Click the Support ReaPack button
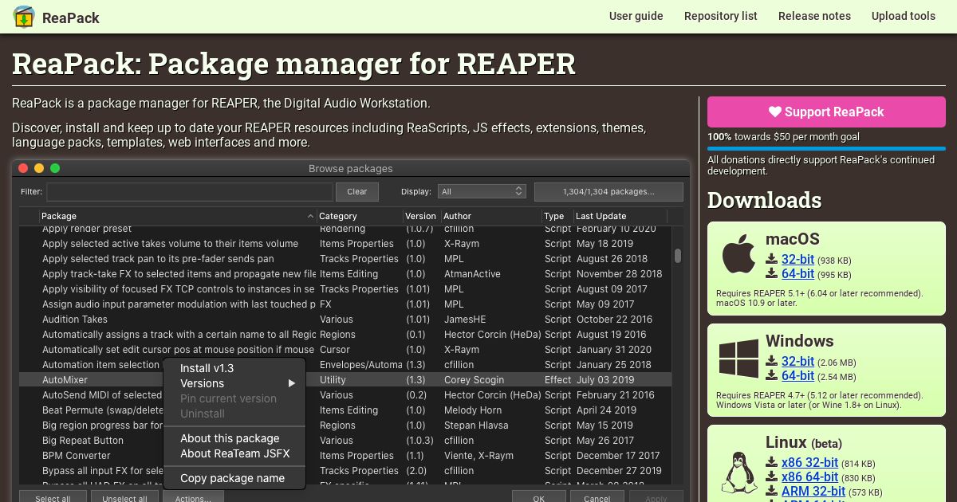957x502 pixels. click(826, 112)
